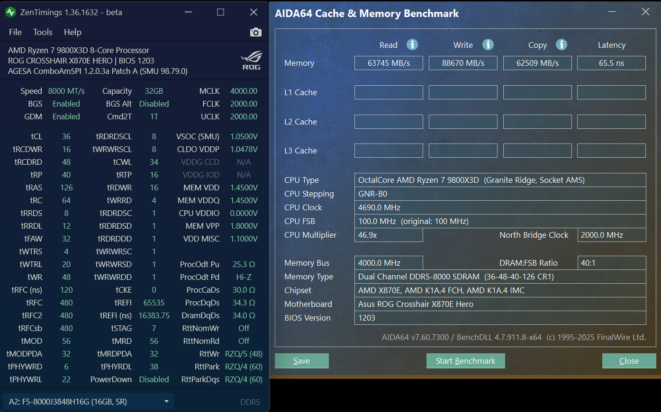
Task: Click the Memory Type value field
Action: click(500, 277)
